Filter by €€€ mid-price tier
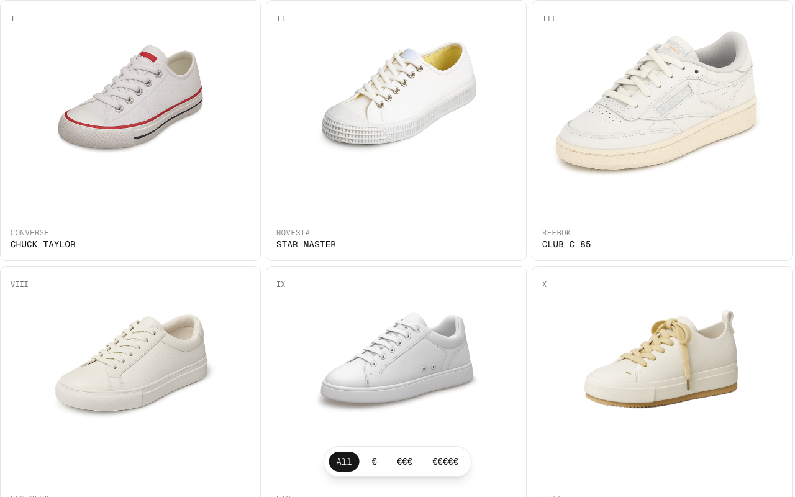795x497 pixels. [404, 462]
